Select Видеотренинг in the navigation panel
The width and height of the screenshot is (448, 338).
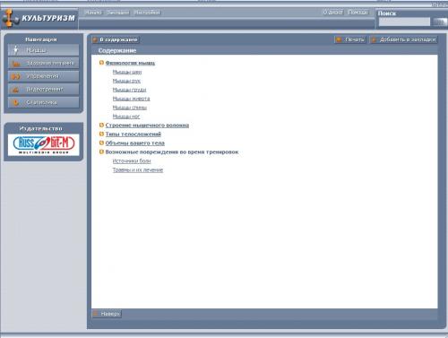(44, 89)
